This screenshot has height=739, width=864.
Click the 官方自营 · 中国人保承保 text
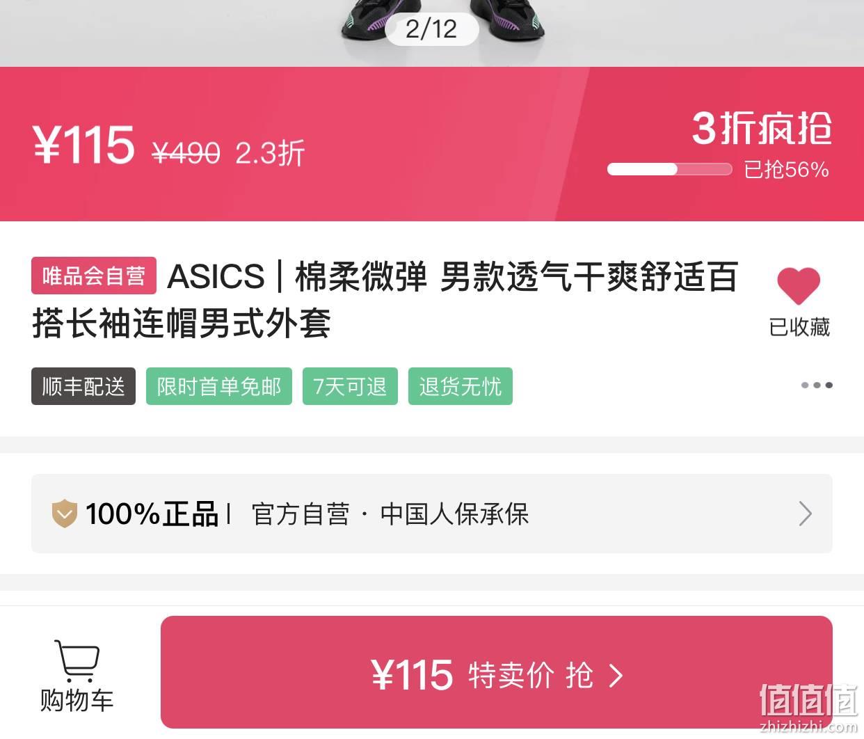(x=390, y=514)
